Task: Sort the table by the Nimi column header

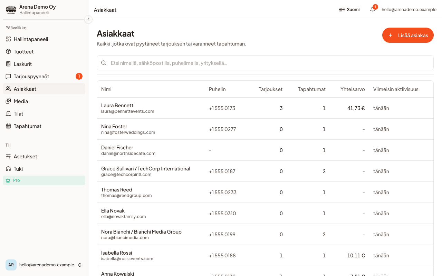Action: [106, 89]
